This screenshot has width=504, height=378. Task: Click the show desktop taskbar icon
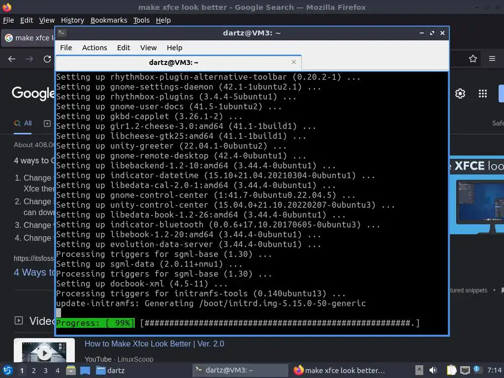click(85, 370)
